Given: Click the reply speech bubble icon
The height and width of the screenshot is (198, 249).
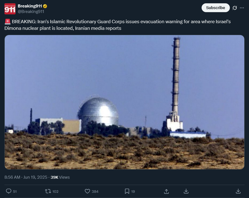Looking at the screenshot, I should coord(9,191).
